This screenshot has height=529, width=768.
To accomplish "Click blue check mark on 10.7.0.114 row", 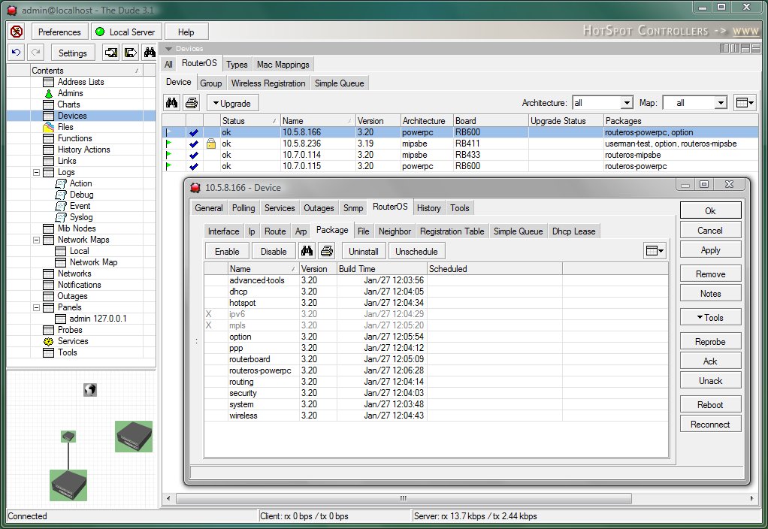I will pyautogui.click(x=194, y=155).
